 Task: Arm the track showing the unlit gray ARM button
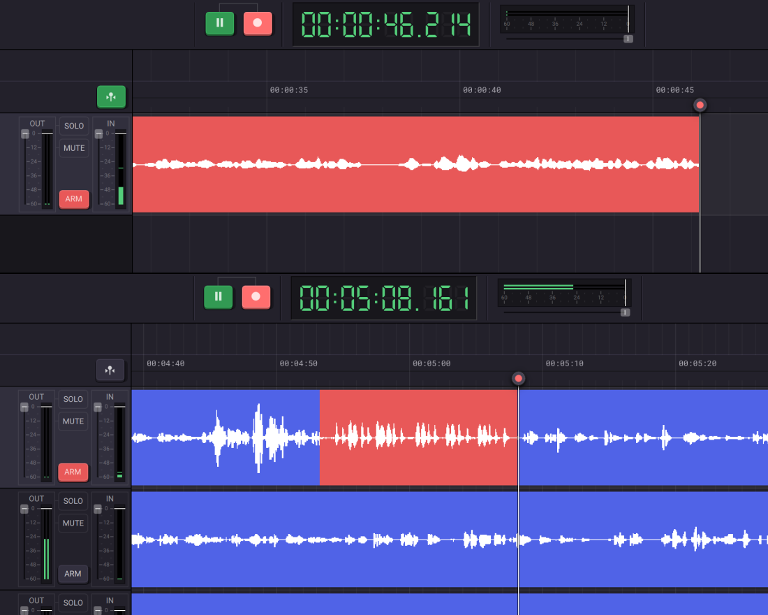click(x=73, y=574)
